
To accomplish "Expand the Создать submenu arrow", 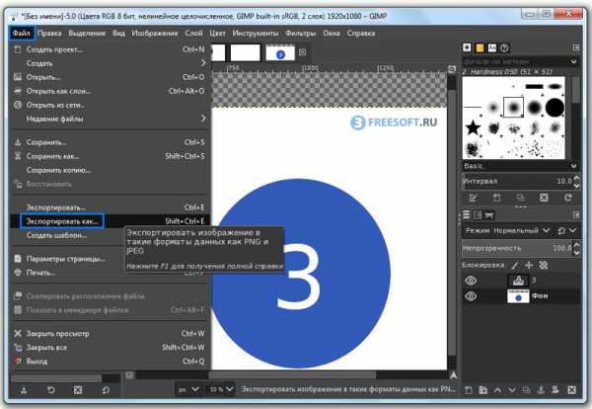I will tap(203, 63).
